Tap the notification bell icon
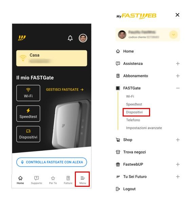Screen dimensions: 187x197 (70, 38)
